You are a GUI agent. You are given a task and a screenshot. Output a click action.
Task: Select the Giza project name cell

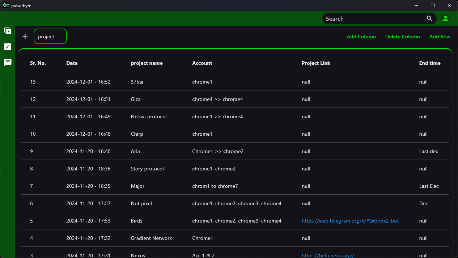pos(136,99)
